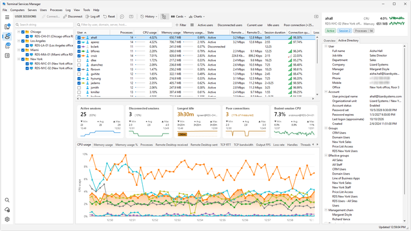411x231 pixels.
Task: Click the filter by user input field
Action: pos(124,25)
